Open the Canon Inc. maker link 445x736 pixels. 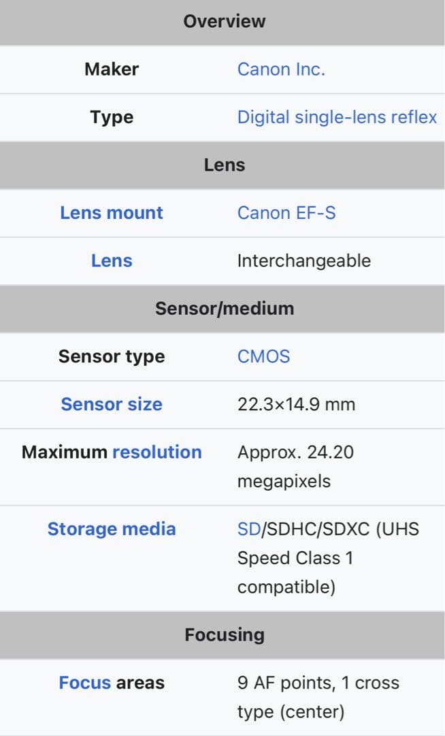pyautogui.click(x=281, y=69)
